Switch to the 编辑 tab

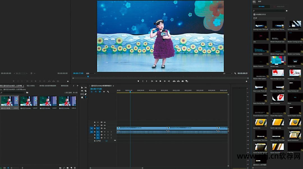(260, 1)
